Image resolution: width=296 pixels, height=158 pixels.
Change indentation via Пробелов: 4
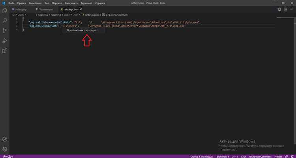point(222,156)
